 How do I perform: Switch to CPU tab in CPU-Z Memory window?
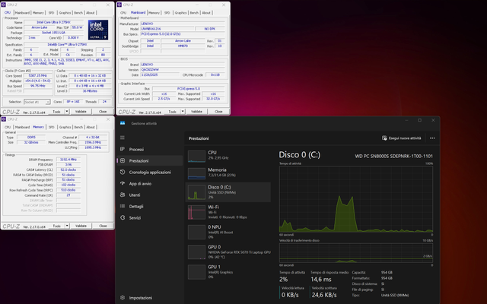pyautogui.click(x=8, y=127)
